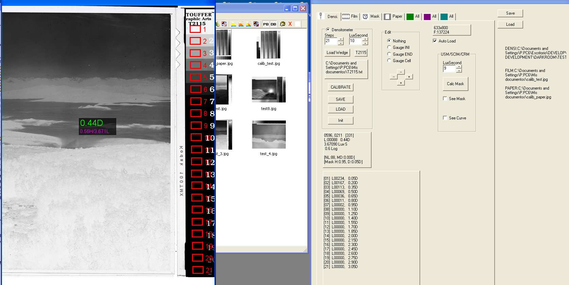The height and width of the screenshot is (285, 569).
Task: Click the PB toolbar icon in browser window
Action: tap(266, 24)
